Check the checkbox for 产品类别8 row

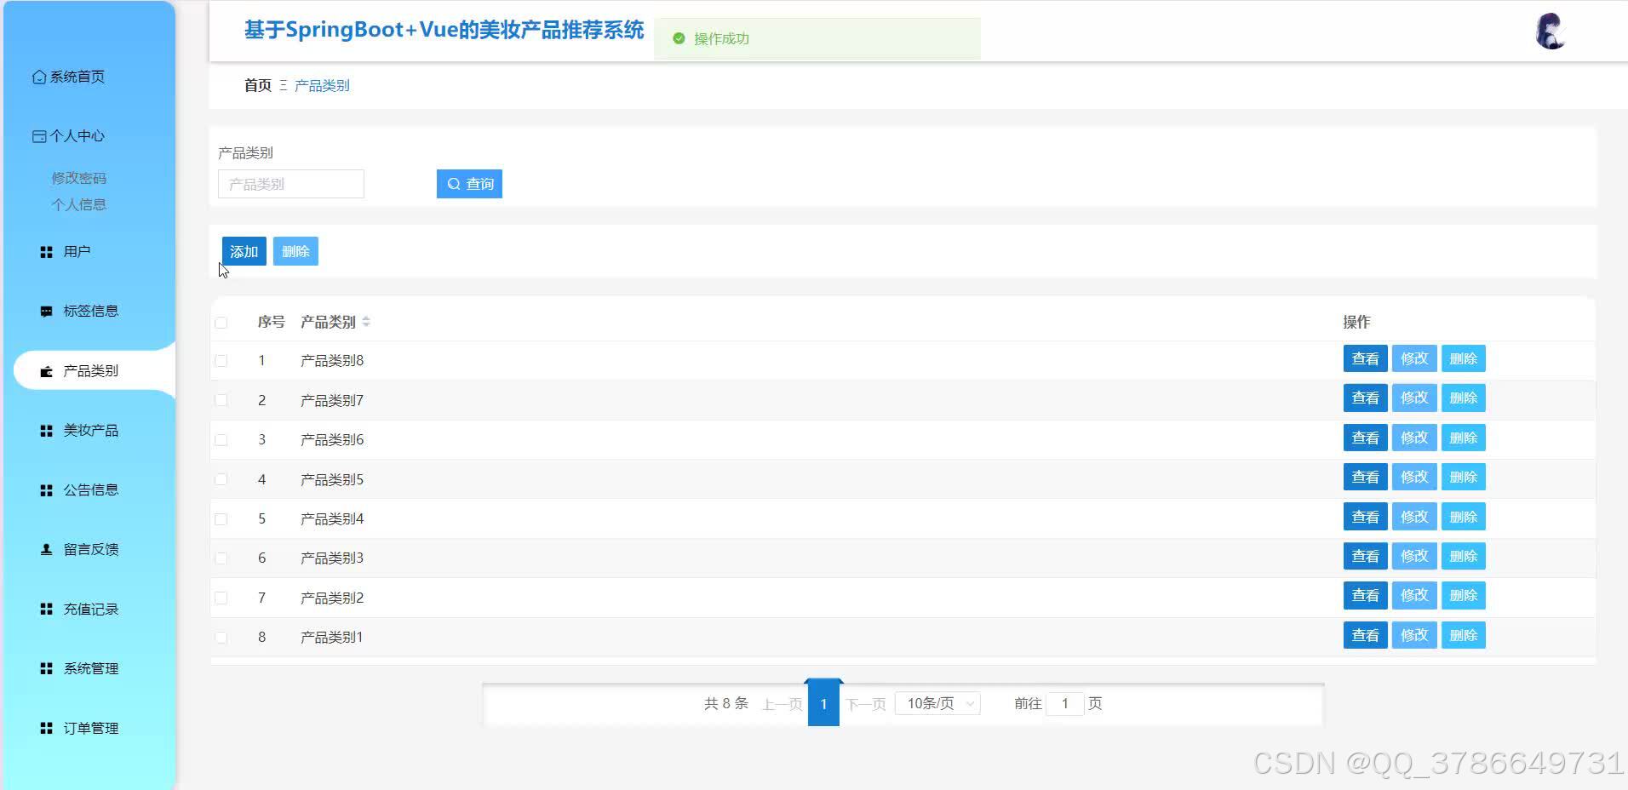pos(222,360)
